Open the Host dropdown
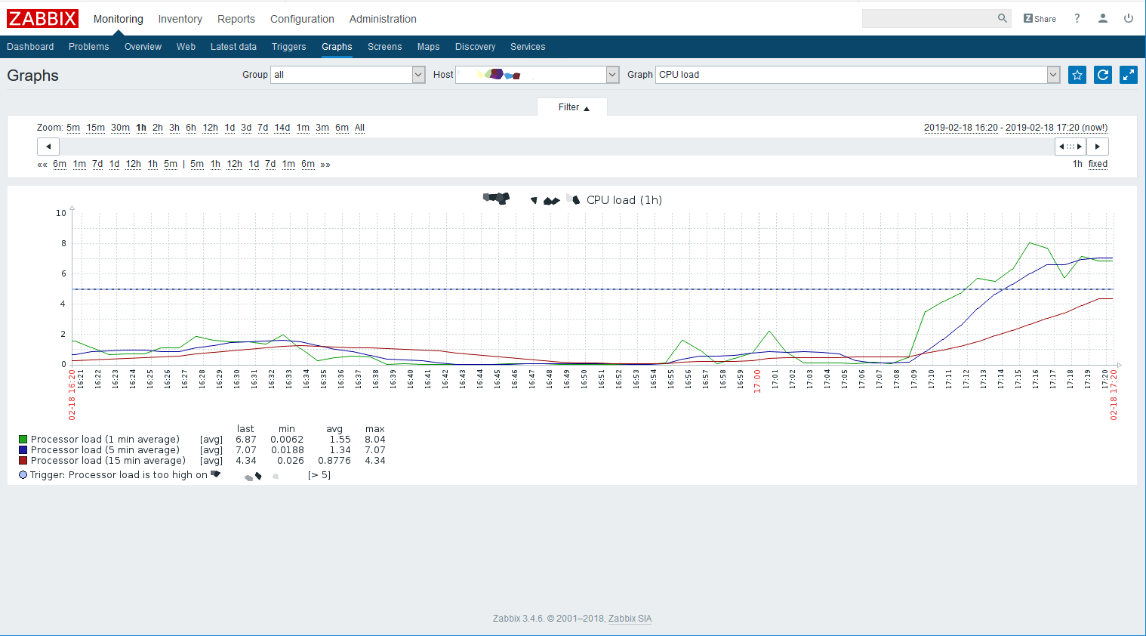Image resolution: width=1146 pixels, height=636 pixels. point(538,75)
